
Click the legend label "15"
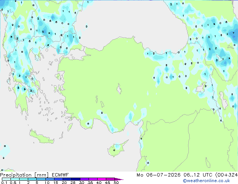point(56,182)
